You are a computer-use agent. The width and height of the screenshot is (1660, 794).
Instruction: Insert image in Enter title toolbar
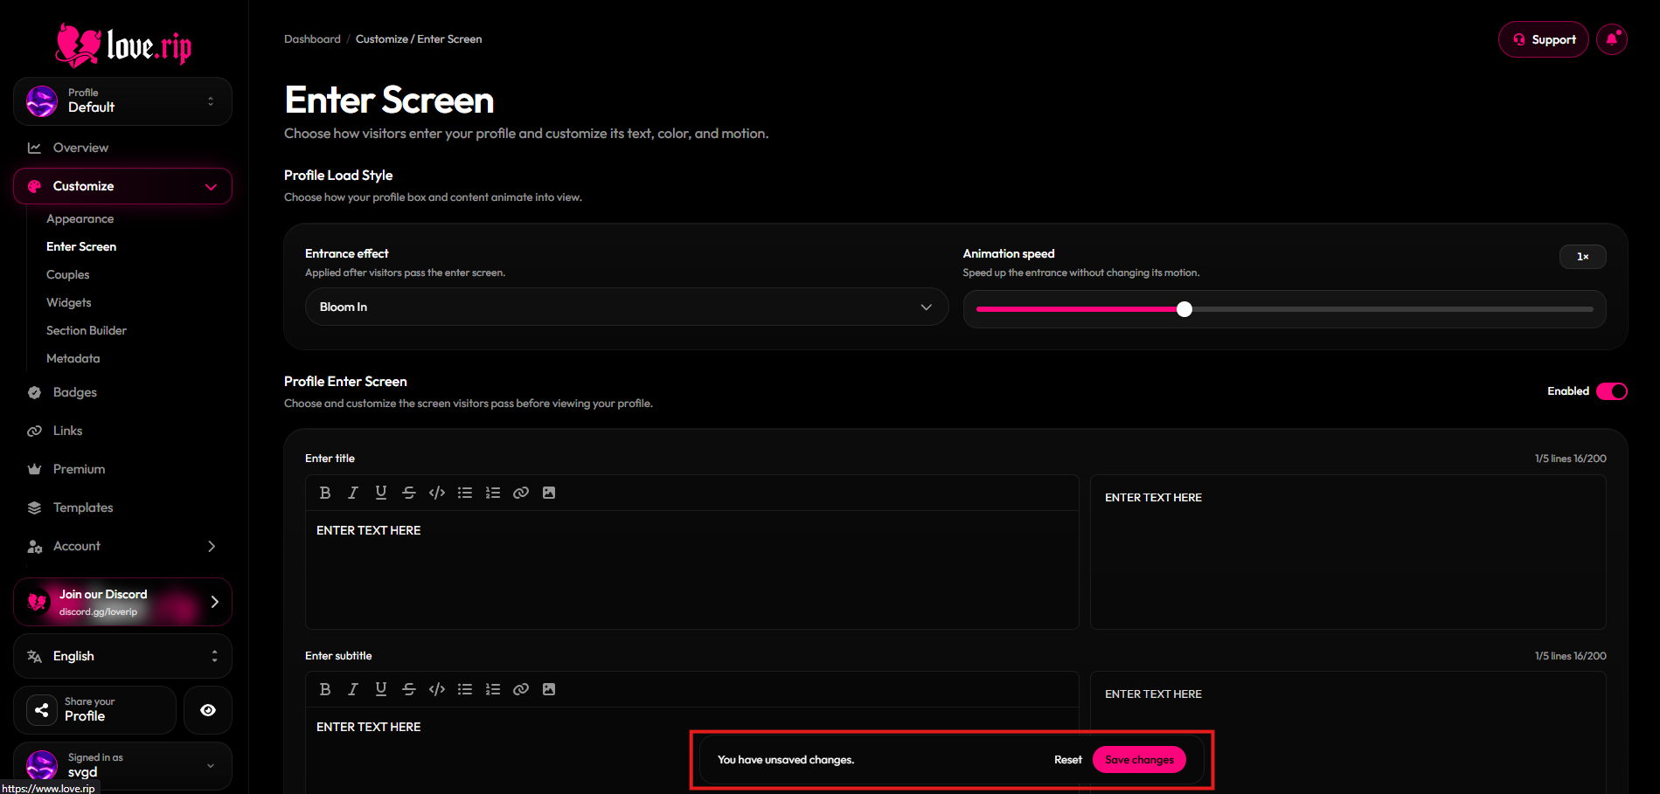549,493
